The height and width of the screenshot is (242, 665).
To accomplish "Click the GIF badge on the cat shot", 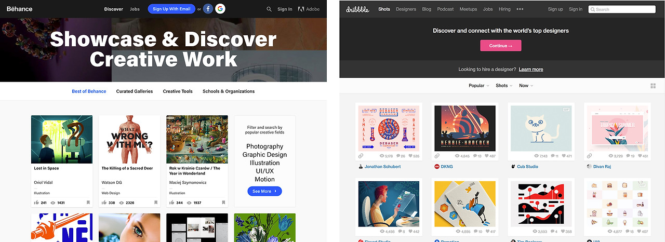I will pos(566,110).
